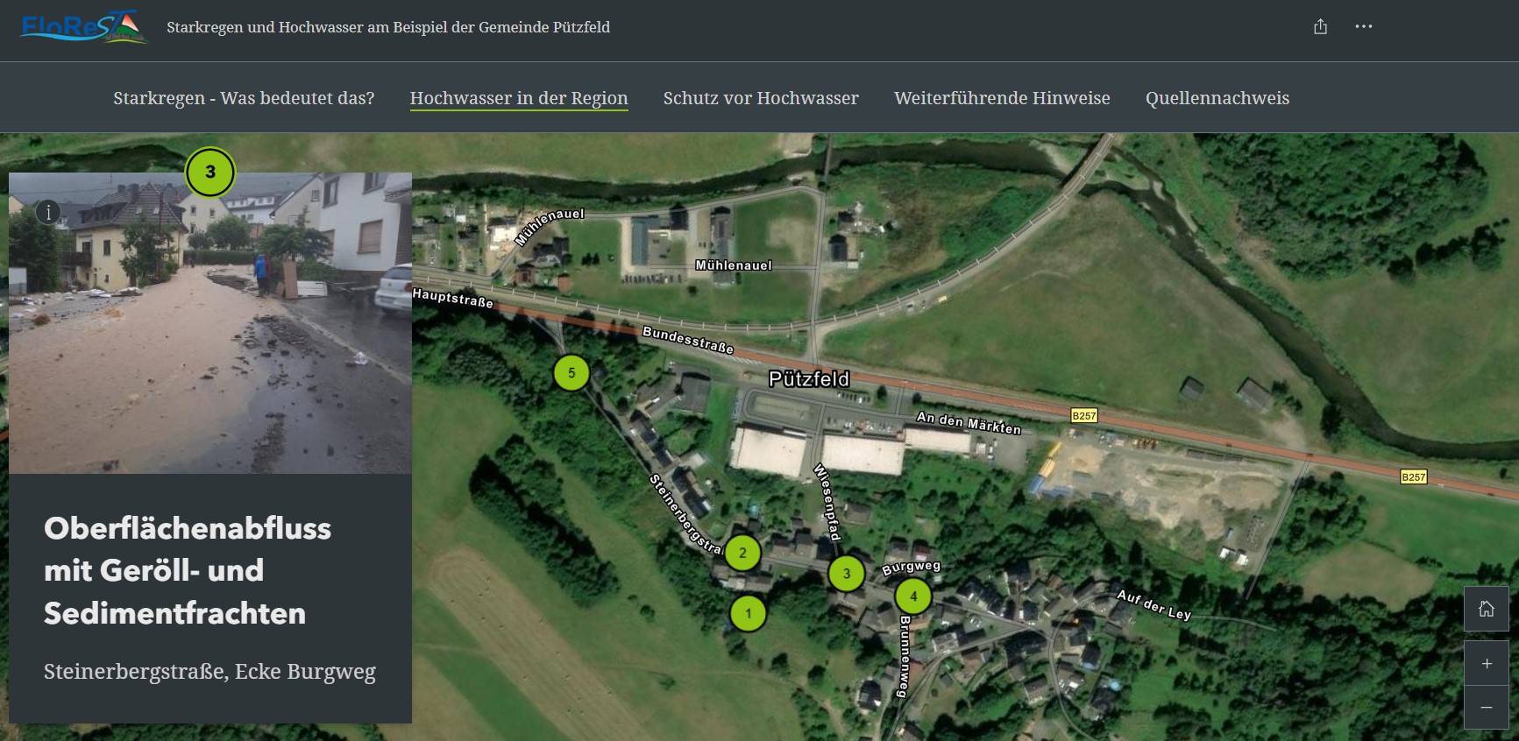Screen dimensions: 1519x741
Task: Select map marker number 2
Action: tap(742, 553)
